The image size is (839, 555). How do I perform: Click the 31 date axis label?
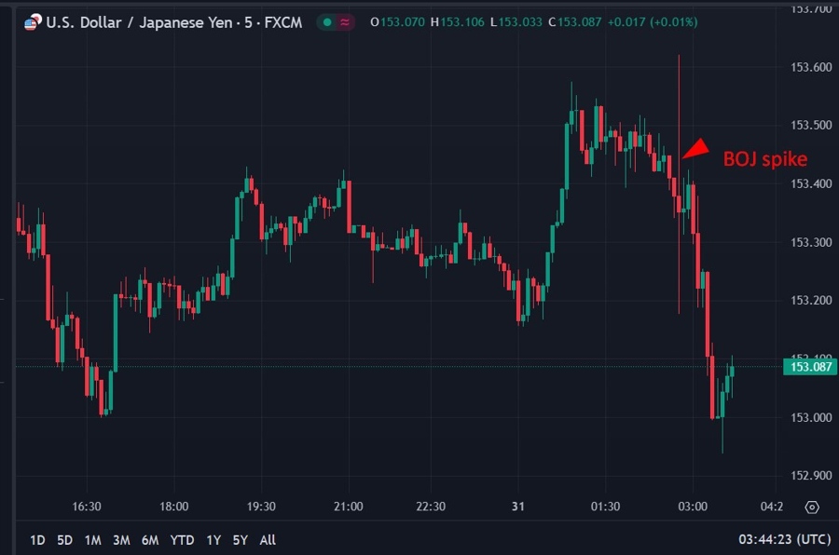point(518,507)
